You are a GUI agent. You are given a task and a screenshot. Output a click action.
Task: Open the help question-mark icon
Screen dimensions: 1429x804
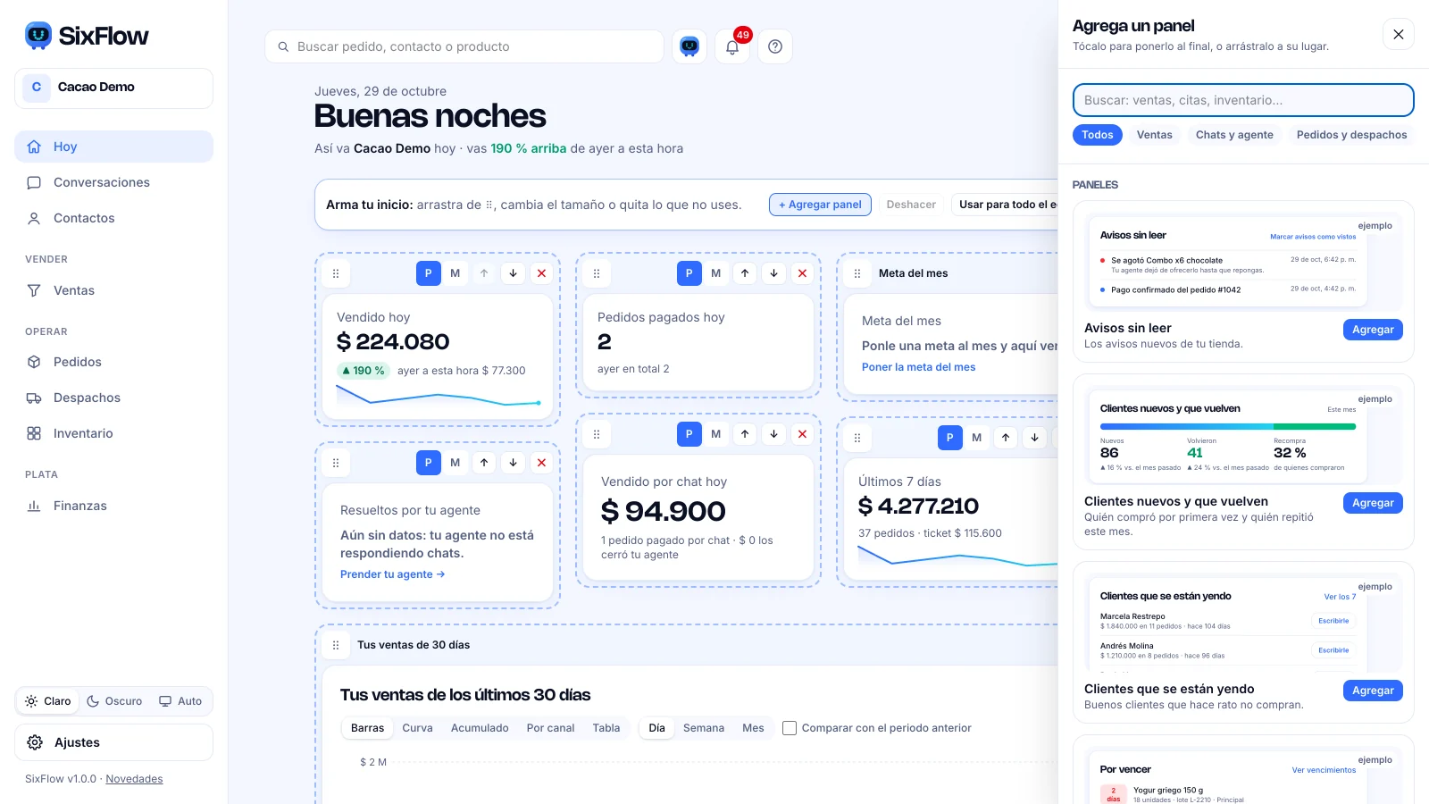point(775,46)
